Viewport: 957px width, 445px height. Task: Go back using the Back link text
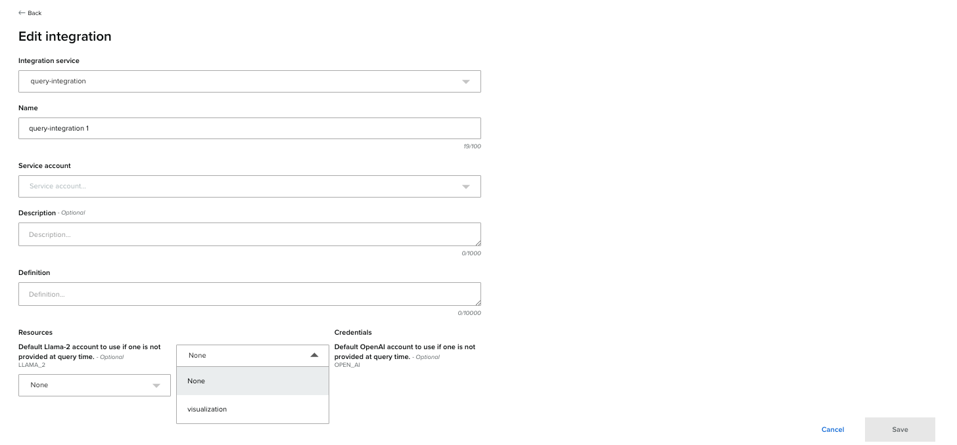(x=35, y=13)
